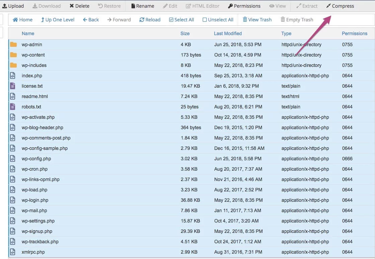Sort files by Size column

point(185,33)
